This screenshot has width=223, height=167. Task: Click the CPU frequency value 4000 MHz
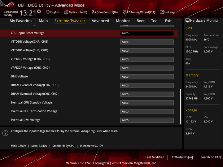coord(191,40)
